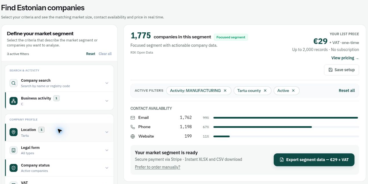The height and width of the screenshot is (184, 368).
Task: Expand the Business activity chevron
Action: click(107, 101)
